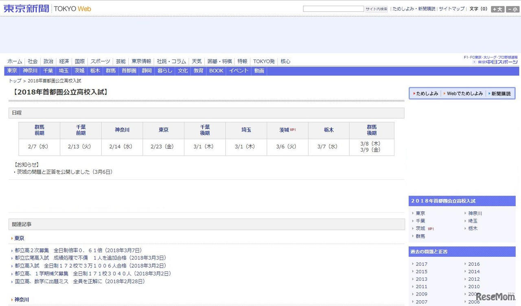The image size is (521, 306).
Task: Open article 国立高、数学に出題ミス
Action: (79, 282)
